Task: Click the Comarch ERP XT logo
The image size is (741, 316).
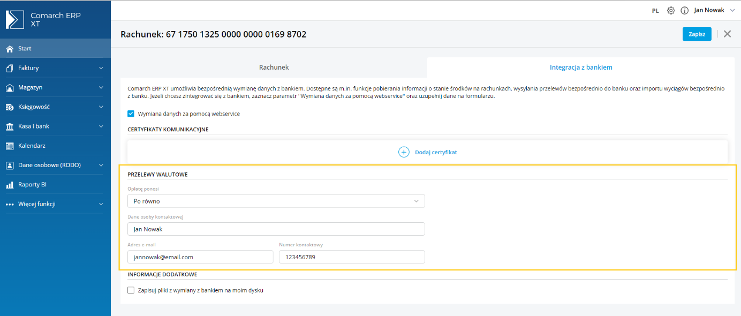Action: pos(15,19)
